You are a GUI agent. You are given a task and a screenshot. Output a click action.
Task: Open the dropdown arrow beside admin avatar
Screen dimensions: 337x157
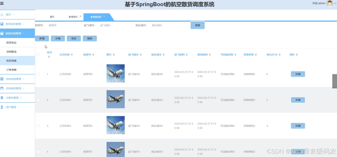[335, 3]
